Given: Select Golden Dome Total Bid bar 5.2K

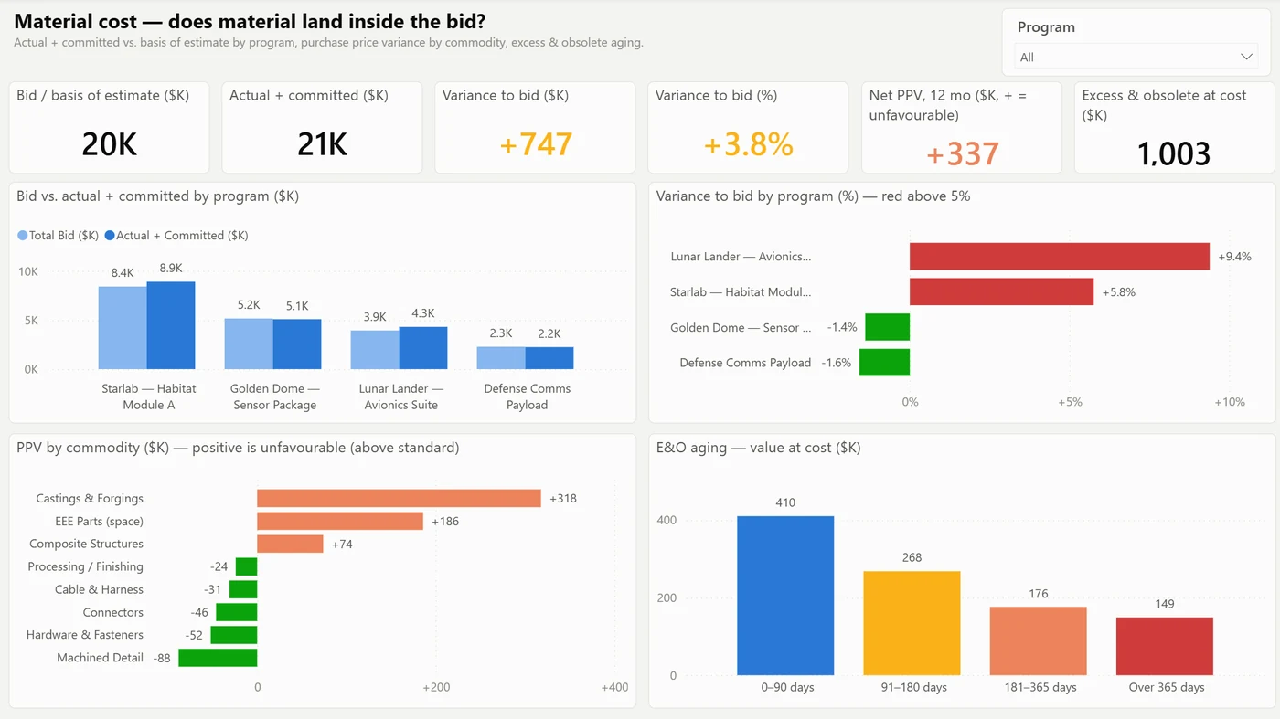Looking at the screenshot, I should (249, 344).
